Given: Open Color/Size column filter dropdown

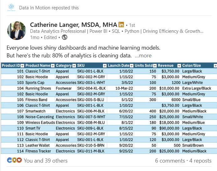Looking at the screenshot, I should 215,66.
